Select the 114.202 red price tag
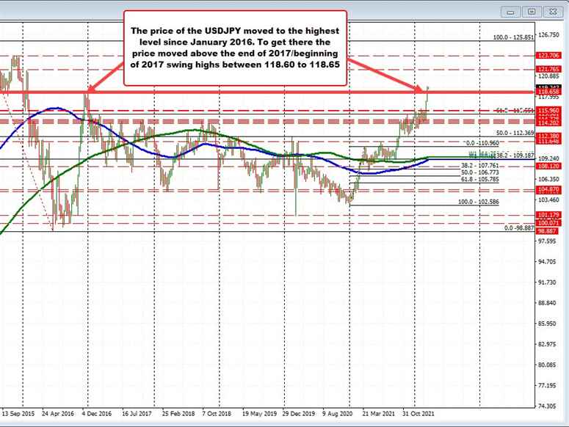The image size is (569, 427). pos(548,123)
